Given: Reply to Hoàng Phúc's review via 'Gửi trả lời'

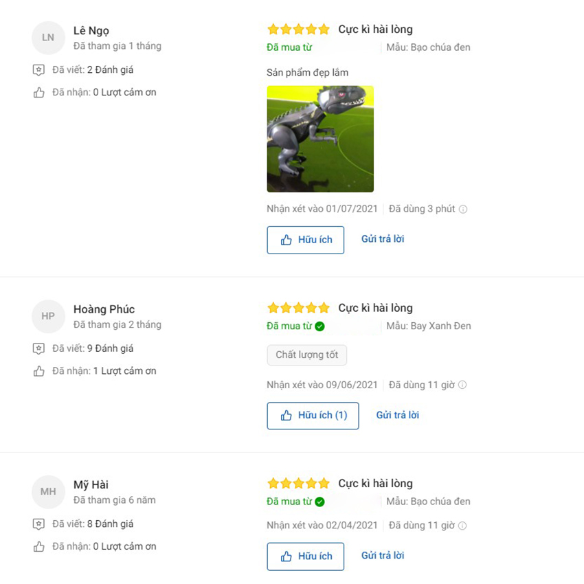Looking at the screenshot, I should [397, 415].
